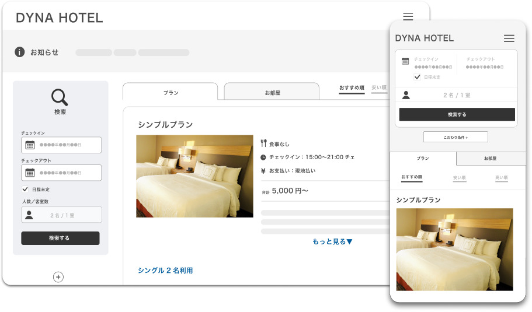Sort mobile results by 高い順
Viewport: 532px width, 312px height.
pyautogui.click(x=501, y=177)
